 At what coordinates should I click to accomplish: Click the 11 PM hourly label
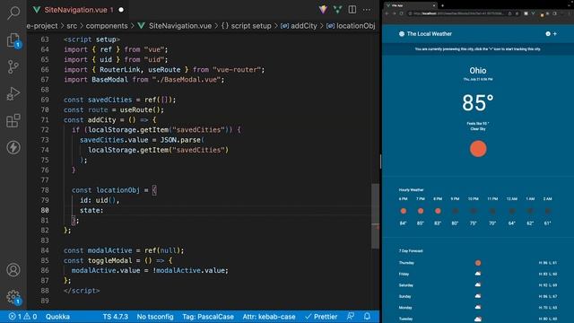tap(492, 199)
